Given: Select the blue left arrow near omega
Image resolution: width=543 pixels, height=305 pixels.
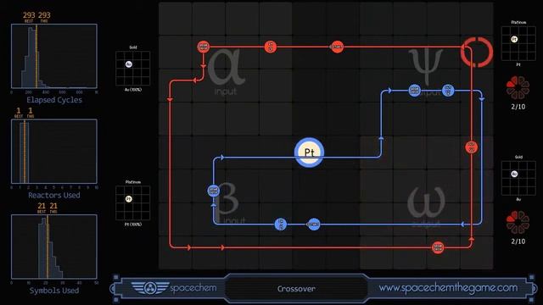Looking at the screenshot, I should click(x=462, y=225).
